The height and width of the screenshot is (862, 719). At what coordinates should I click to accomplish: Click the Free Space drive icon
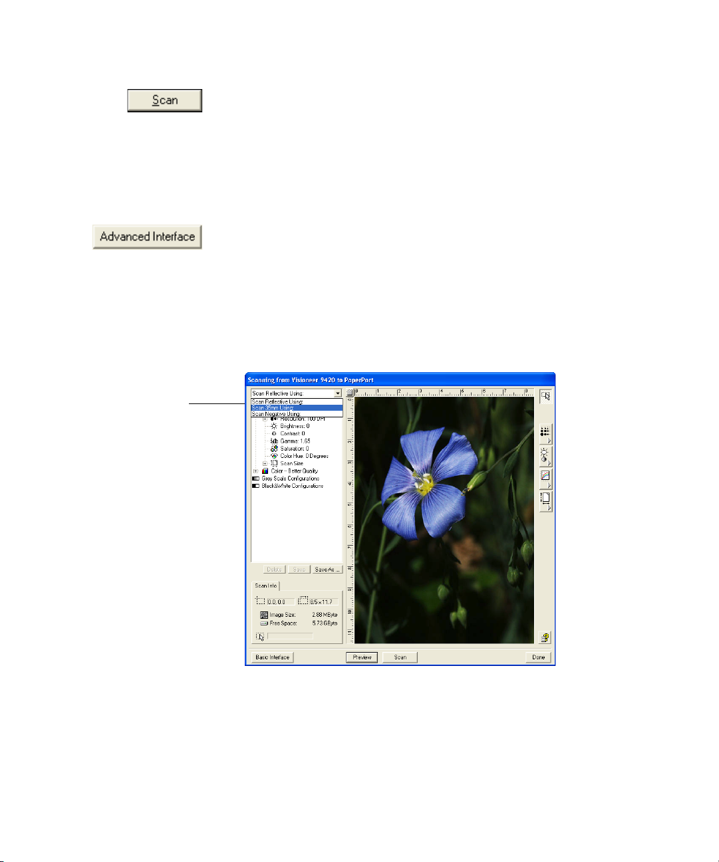click(264, 623)
